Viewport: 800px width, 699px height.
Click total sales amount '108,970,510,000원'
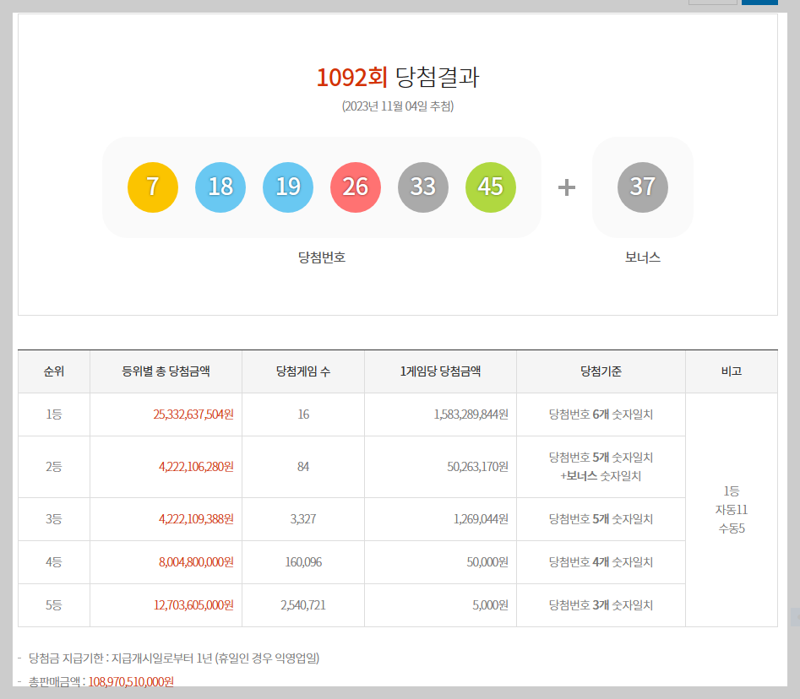pos(131,681)
